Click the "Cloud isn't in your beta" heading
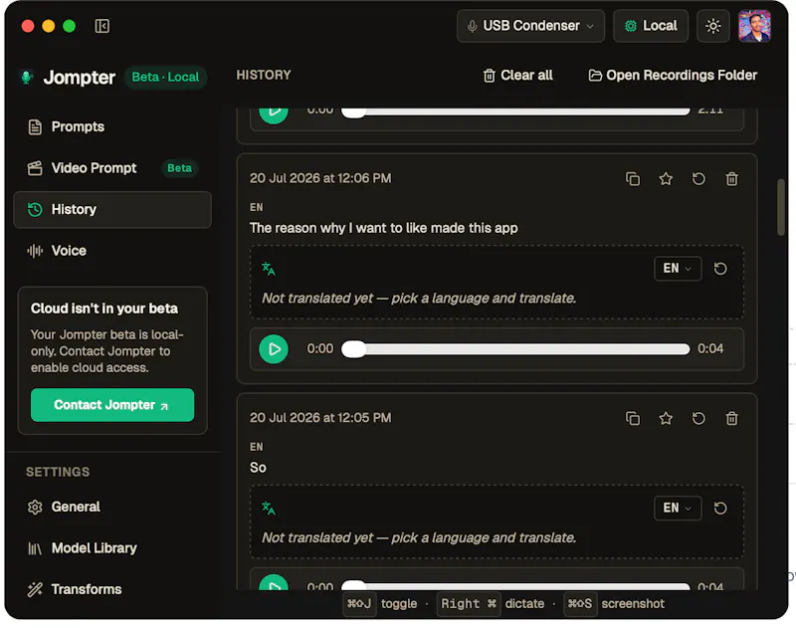This screenshot has height=628, width=796. [104, 309]
